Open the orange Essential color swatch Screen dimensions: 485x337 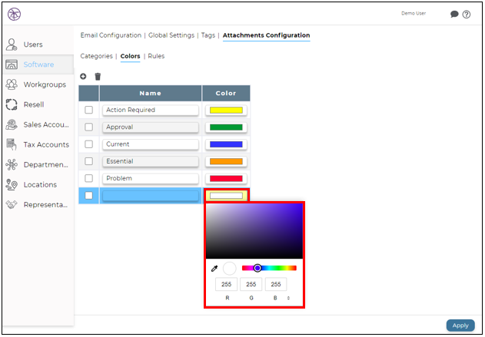[226, 161]
